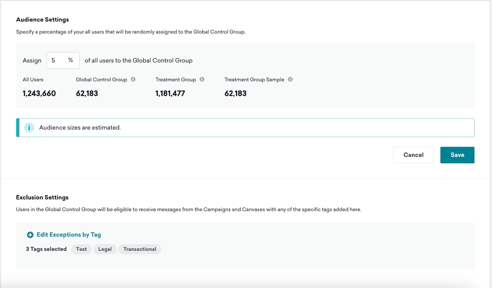Image resolution: width=492 pixels, height=288 pixels.
Task: Click the Treatment Group Sample info icon
Action: 290,79
